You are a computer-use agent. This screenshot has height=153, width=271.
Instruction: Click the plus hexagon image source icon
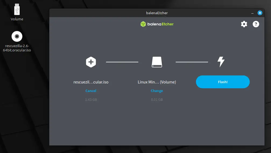tap(91, 62)
